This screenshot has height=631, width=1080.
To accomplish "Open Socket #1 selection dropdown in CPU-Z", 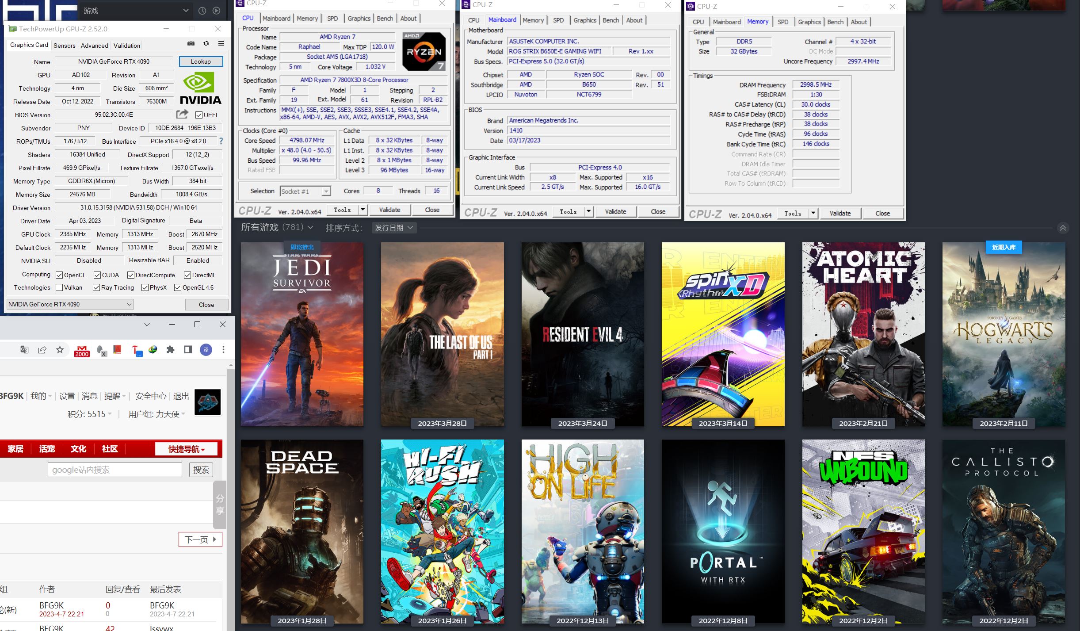I will click(x=305, y=191).
